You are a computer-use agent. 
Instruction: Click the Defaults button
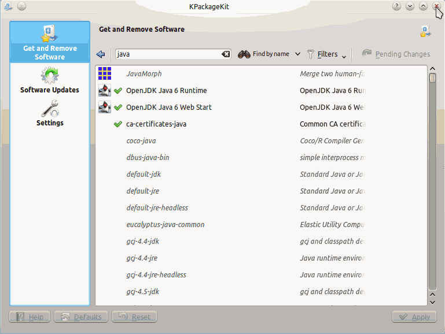pyautogui.click(x=81, y=317)
